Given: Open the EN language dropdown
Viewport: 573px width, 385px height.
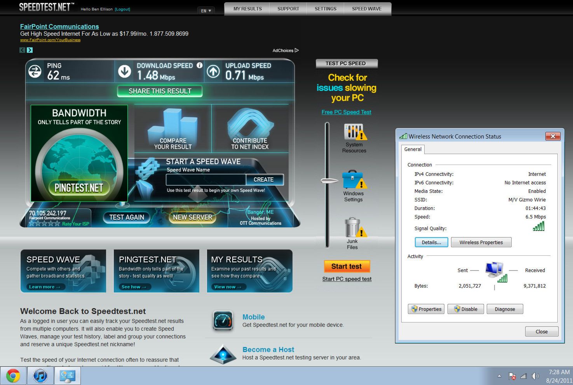Looking at the screenshot, I should pos(206,10).
